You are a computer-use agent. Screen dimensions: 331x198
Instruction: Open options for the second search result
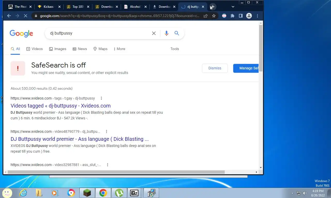[x=107, y=131]
